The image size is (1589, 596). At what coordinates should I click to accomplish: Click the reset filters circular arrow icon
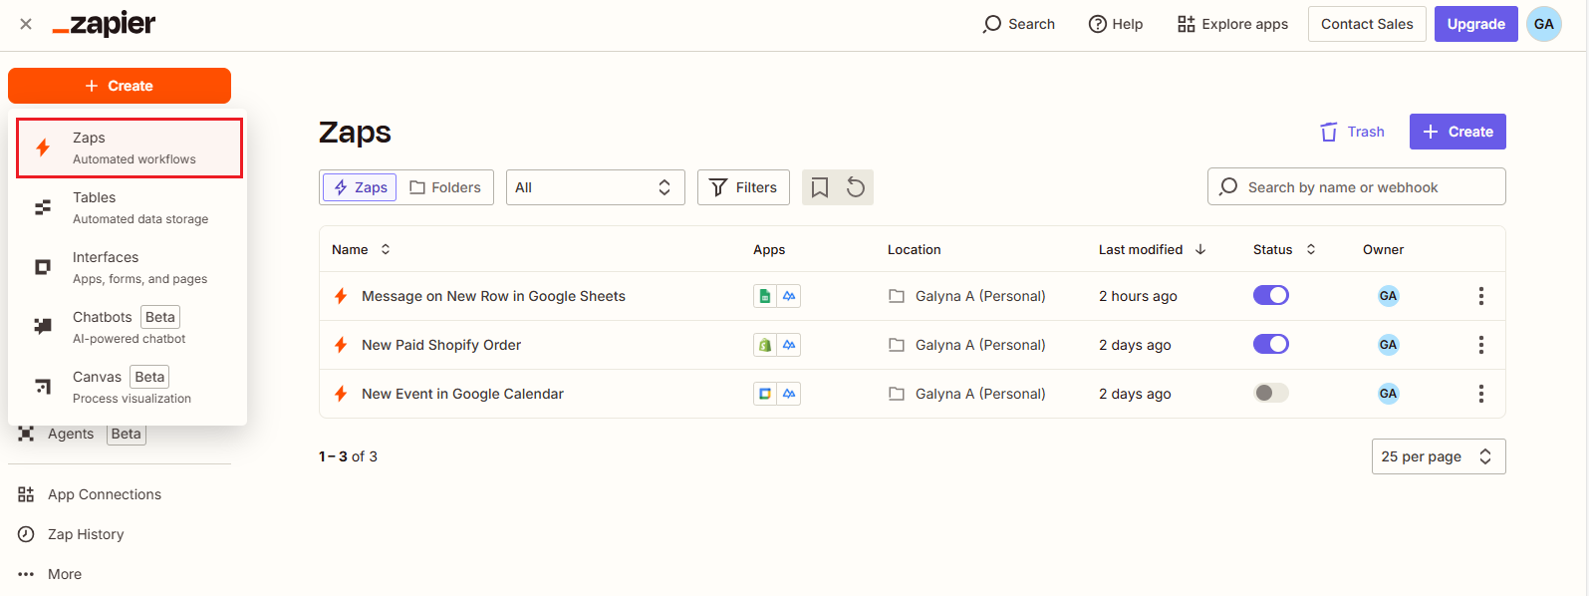(x=856, y=187)
